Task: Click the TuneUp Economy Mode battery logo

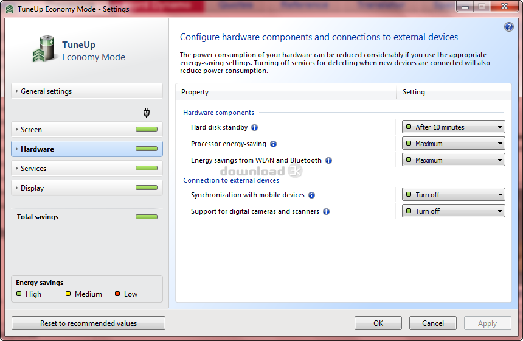Action: click(44, 50)
